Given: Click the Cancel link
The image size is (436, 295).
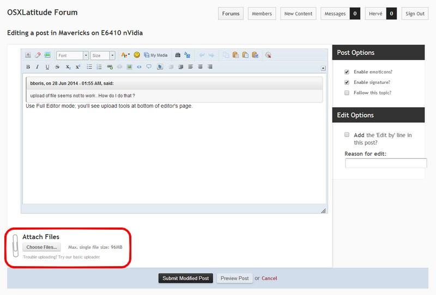Looking at the screenshot, I should [269, 278].
